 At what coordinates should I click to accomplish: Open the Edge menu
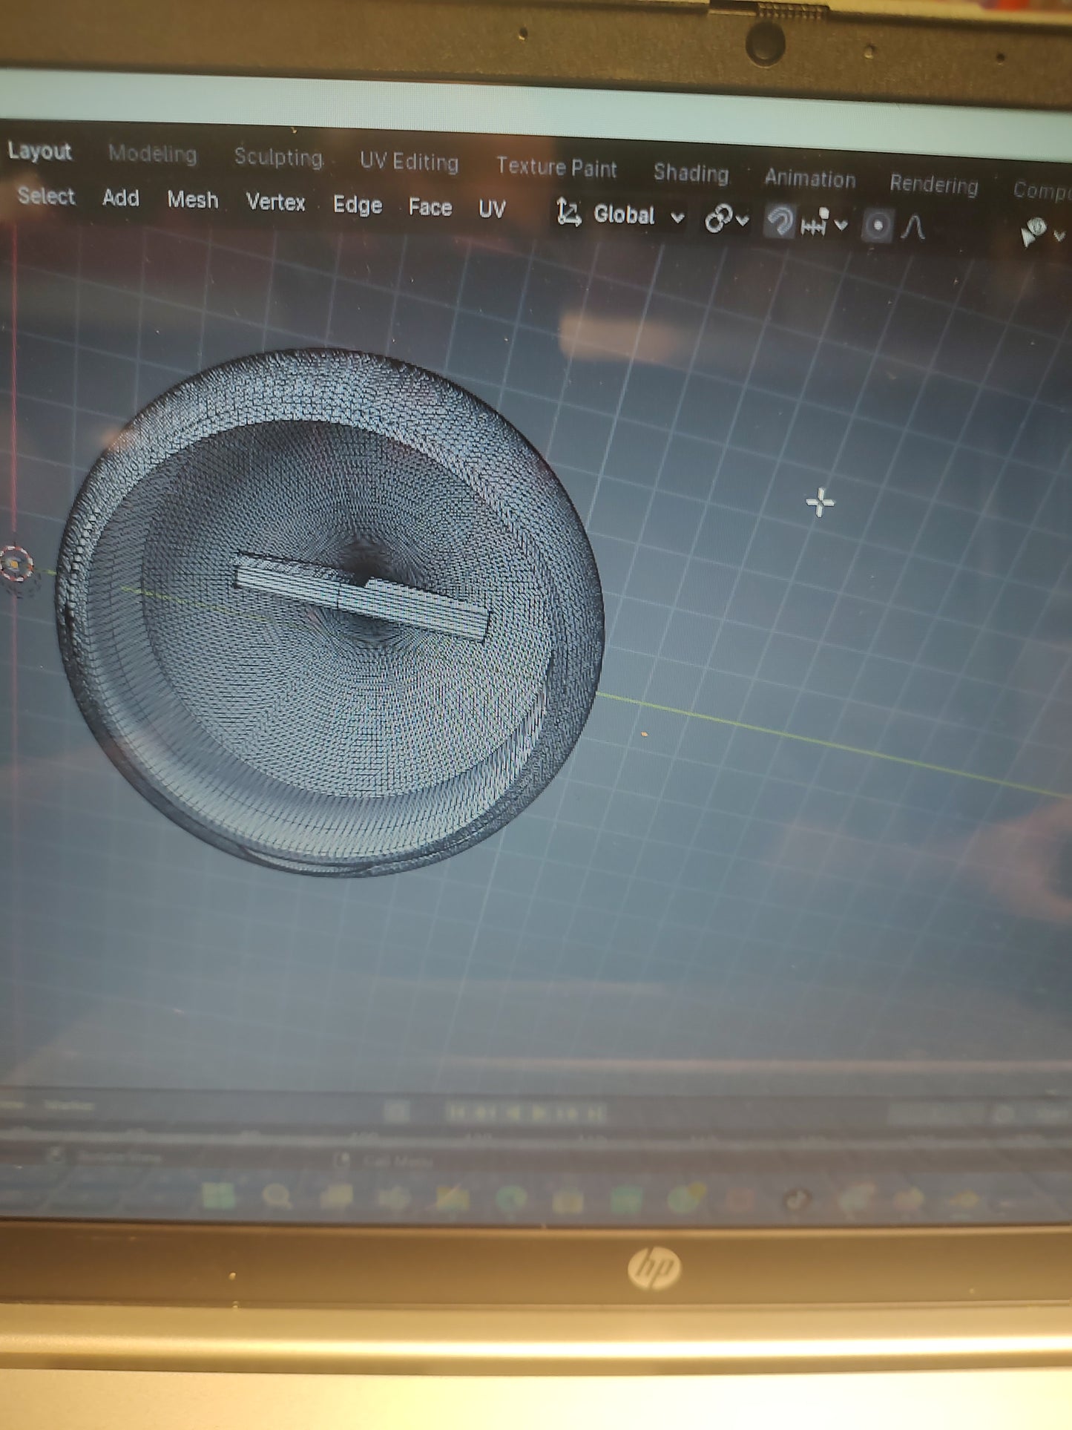[x=357, y=205]
